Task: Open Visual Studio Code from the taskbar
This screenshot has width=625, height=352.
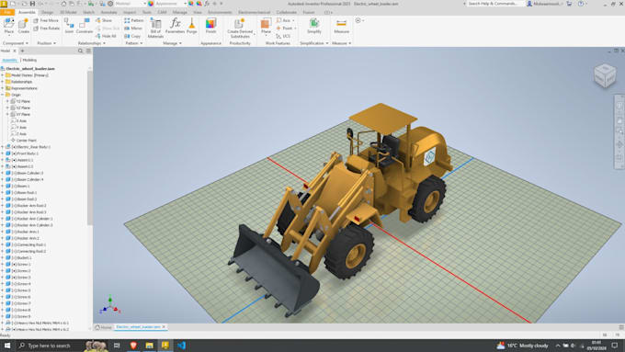Action: 181,346
